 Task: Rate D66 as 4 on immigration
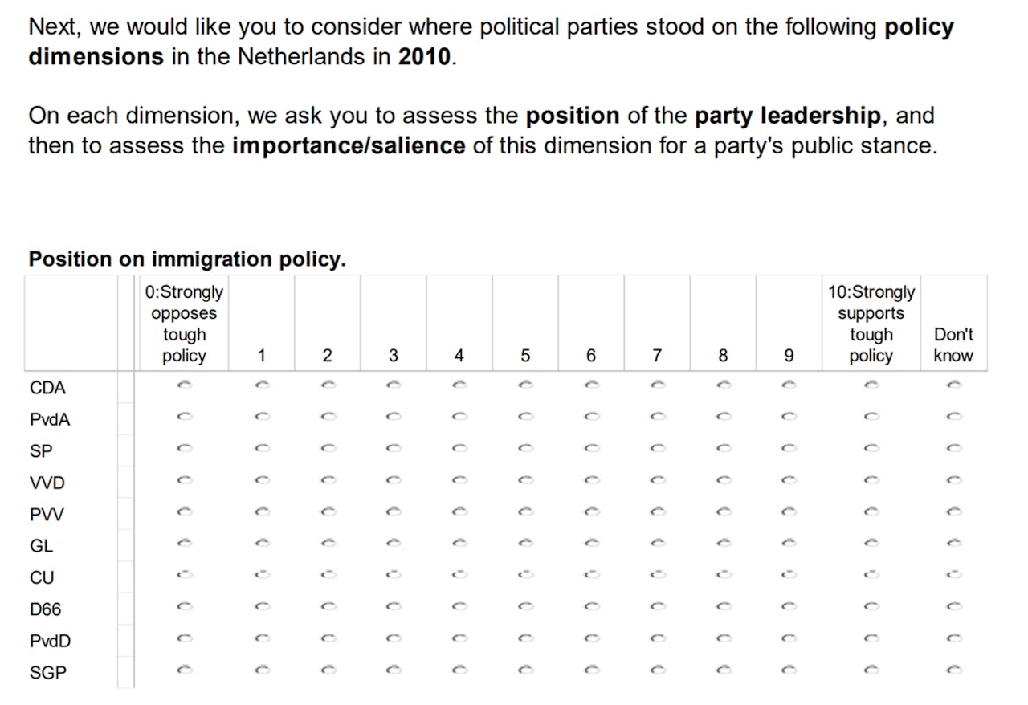(459, 607)
